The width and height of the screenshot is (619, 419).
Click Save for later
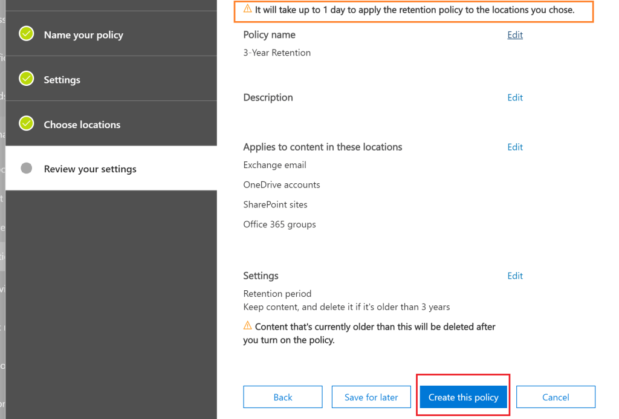click(371, 397)
